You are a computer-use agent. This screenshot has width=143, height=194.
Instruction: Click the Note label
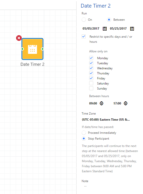pyautogui.click(x=85, y=181)
